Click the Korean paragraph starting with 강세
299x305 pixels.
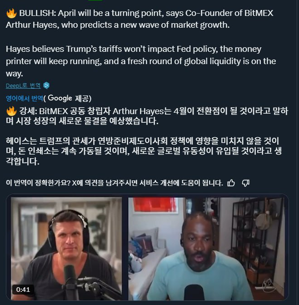[x=147, y=116]
